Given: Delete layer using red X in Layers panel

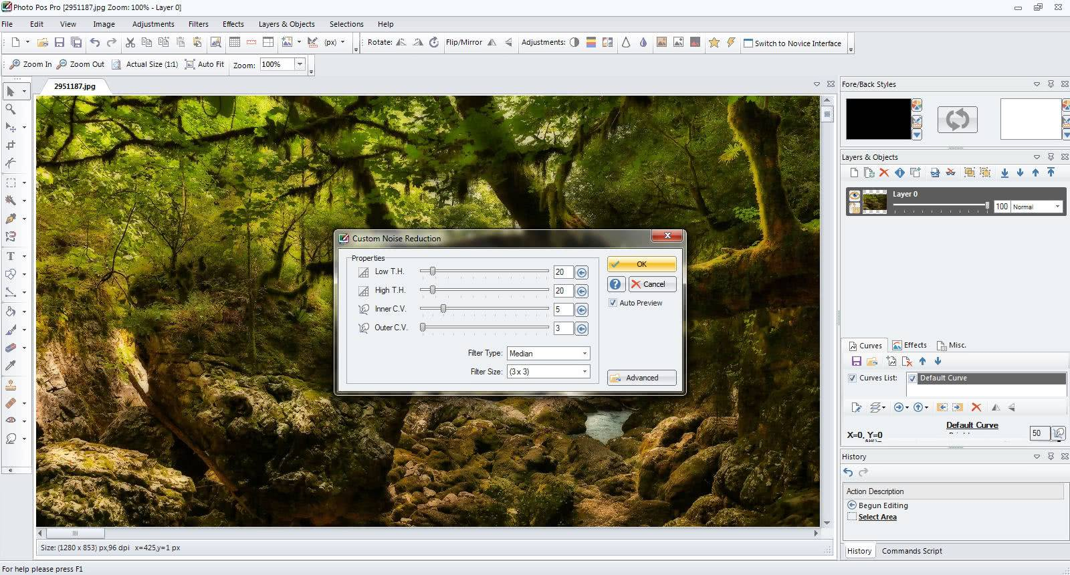Looking at the screenshot, I should click(x=883, y=172).
